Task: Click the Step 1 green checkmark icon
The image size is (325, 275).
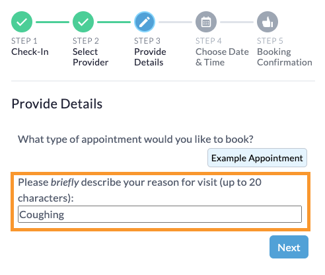Action: [22, 22]
